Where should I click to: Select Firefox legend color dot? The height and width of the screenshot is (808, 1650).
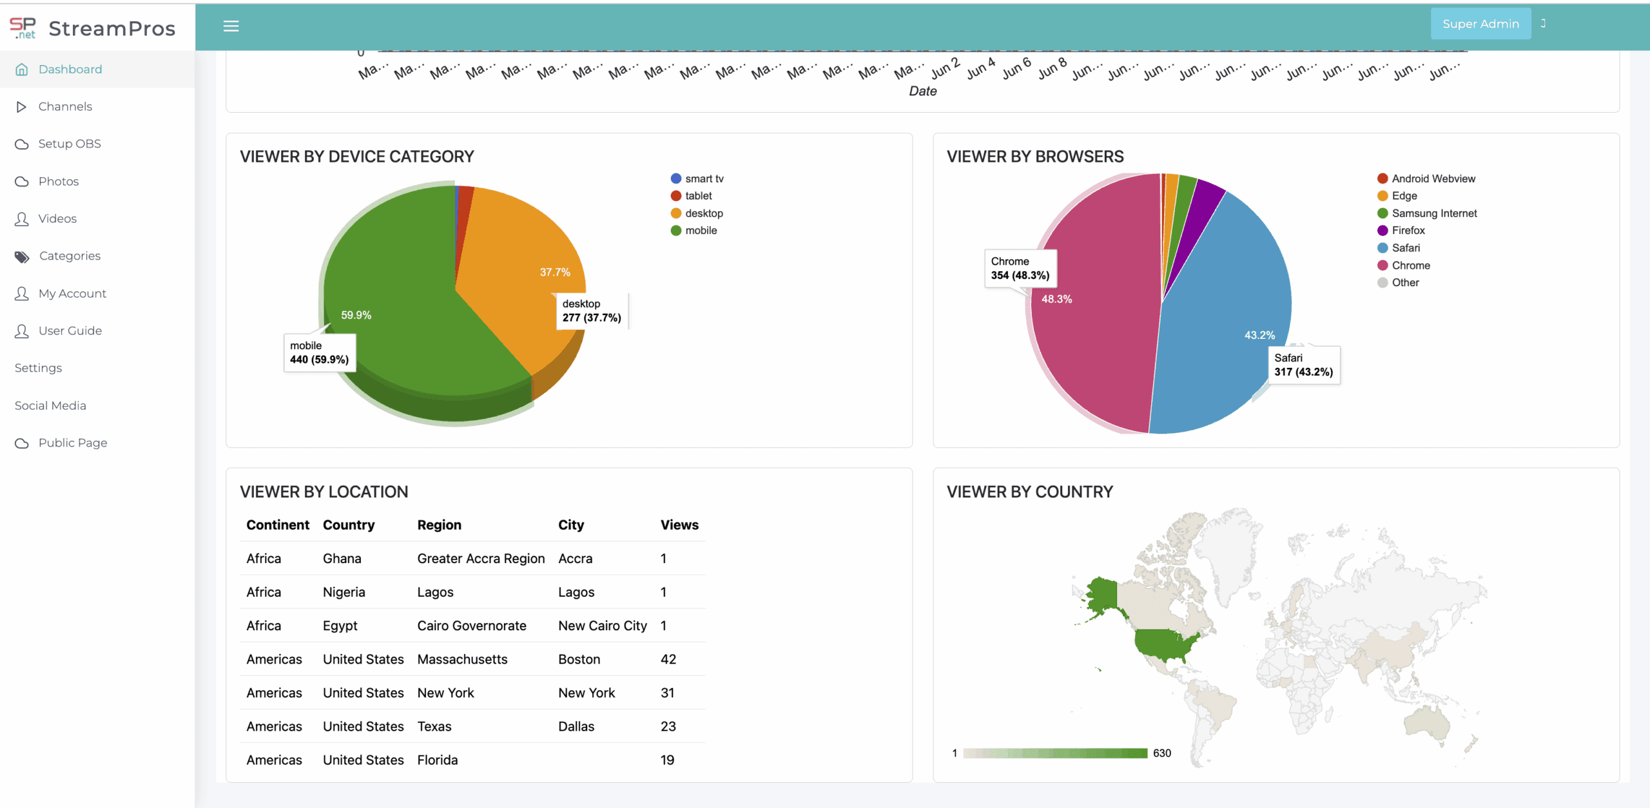[1383, 231]
